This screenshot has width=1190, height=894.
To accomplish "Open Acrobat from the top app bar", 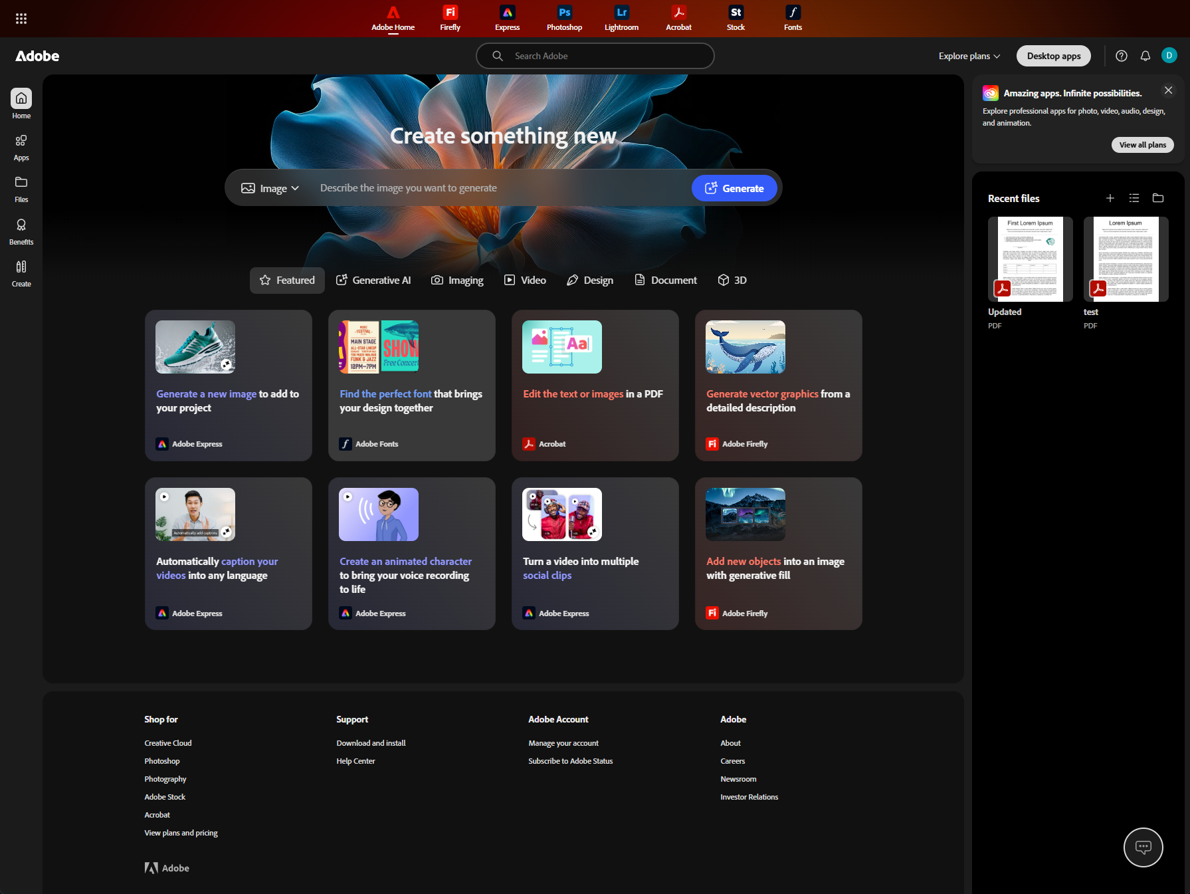I will [678, 19].
